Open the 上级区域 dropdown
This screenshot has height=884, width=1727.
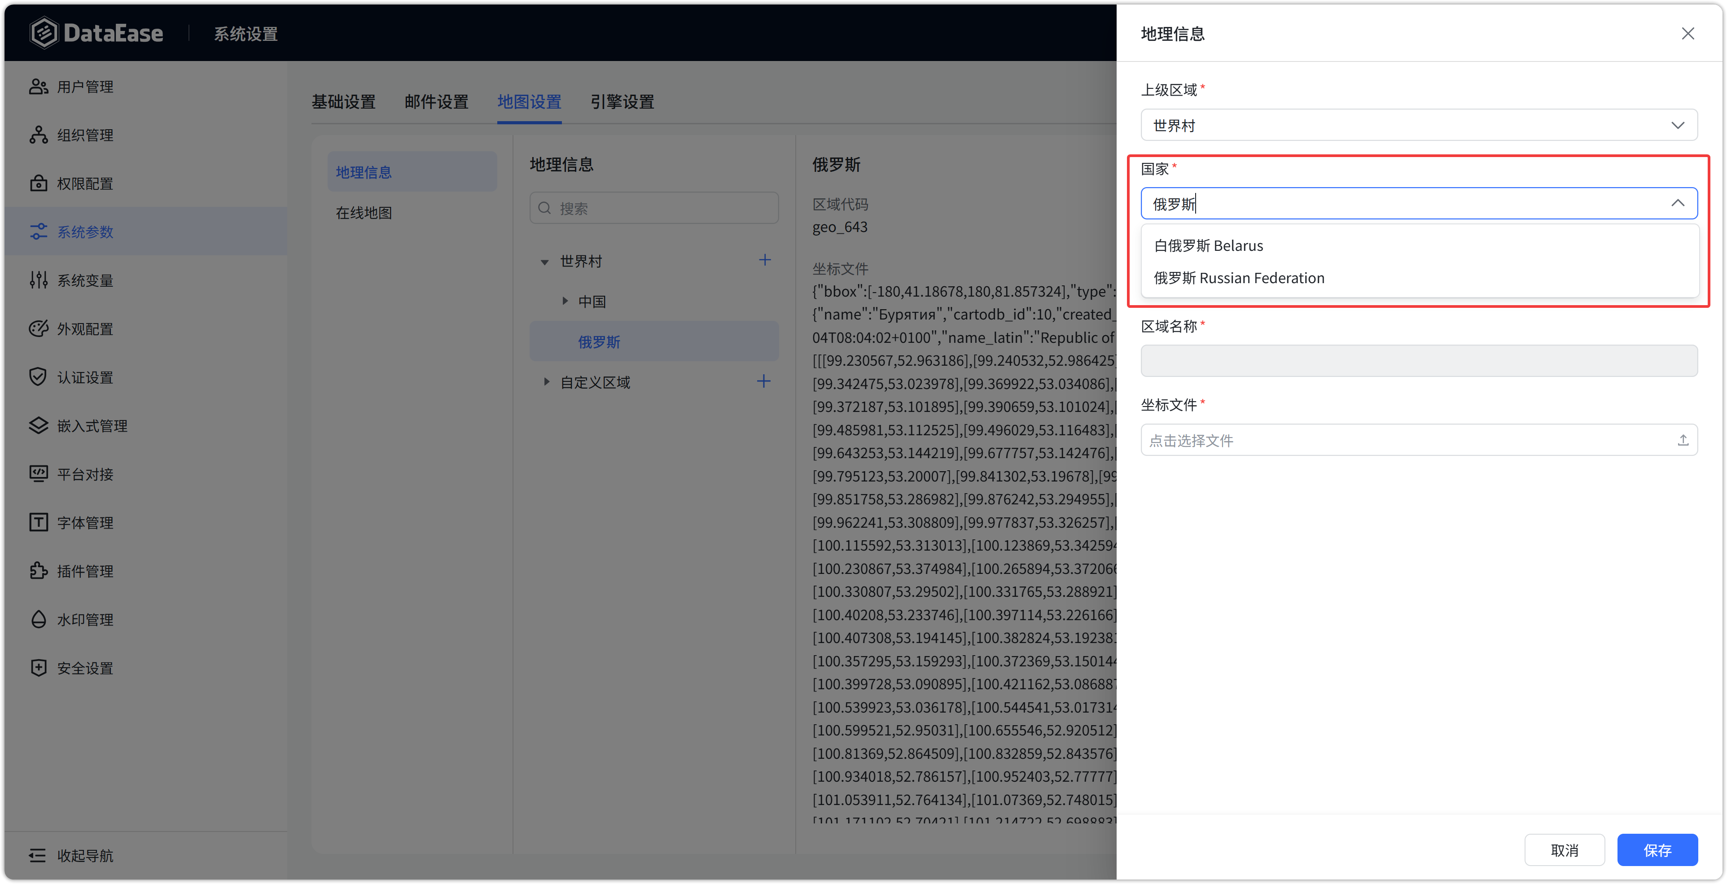[1419, 125]
